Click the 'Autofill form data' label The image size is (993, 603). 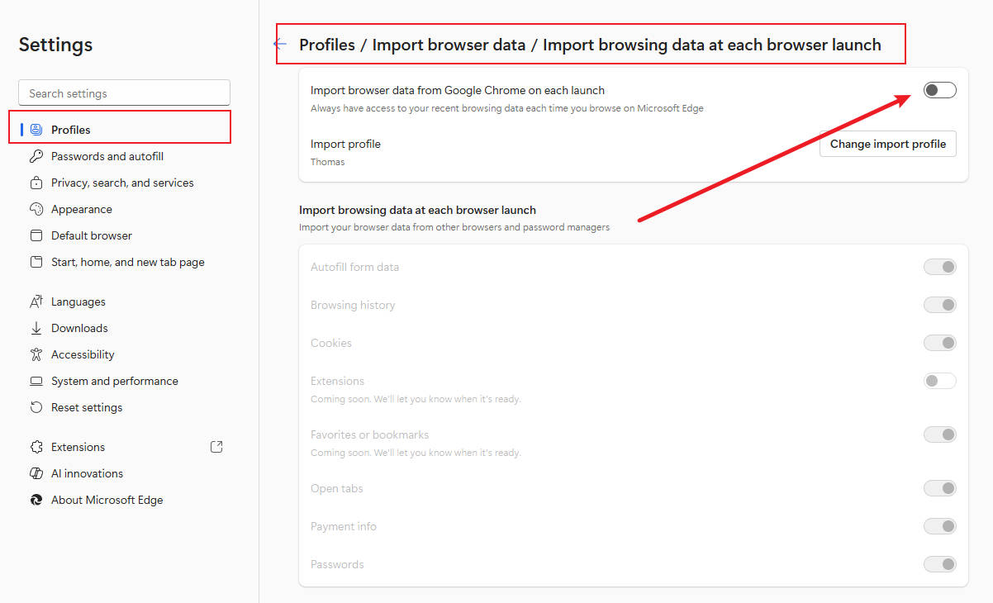tap(354, 267)
